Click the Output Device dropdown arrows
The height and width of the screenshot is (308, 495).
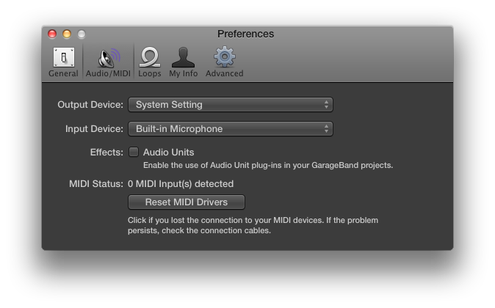pyautogui.click(x=327, y=105)
